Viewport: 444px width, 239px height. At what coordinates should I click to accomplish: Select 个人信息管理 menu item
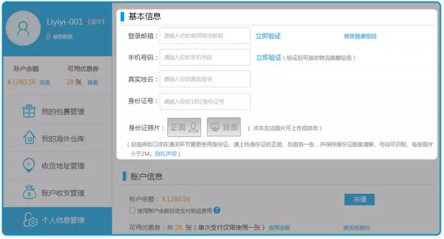[57, 220]
